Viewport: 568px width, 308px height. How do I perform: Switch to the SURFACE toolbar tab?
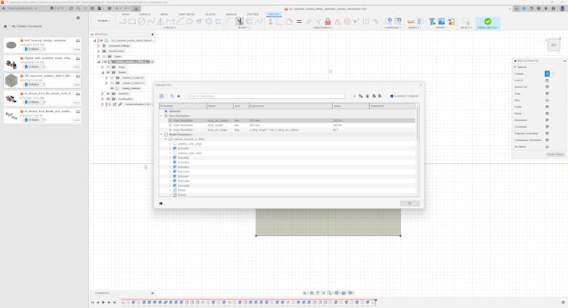tap(145, 15)
